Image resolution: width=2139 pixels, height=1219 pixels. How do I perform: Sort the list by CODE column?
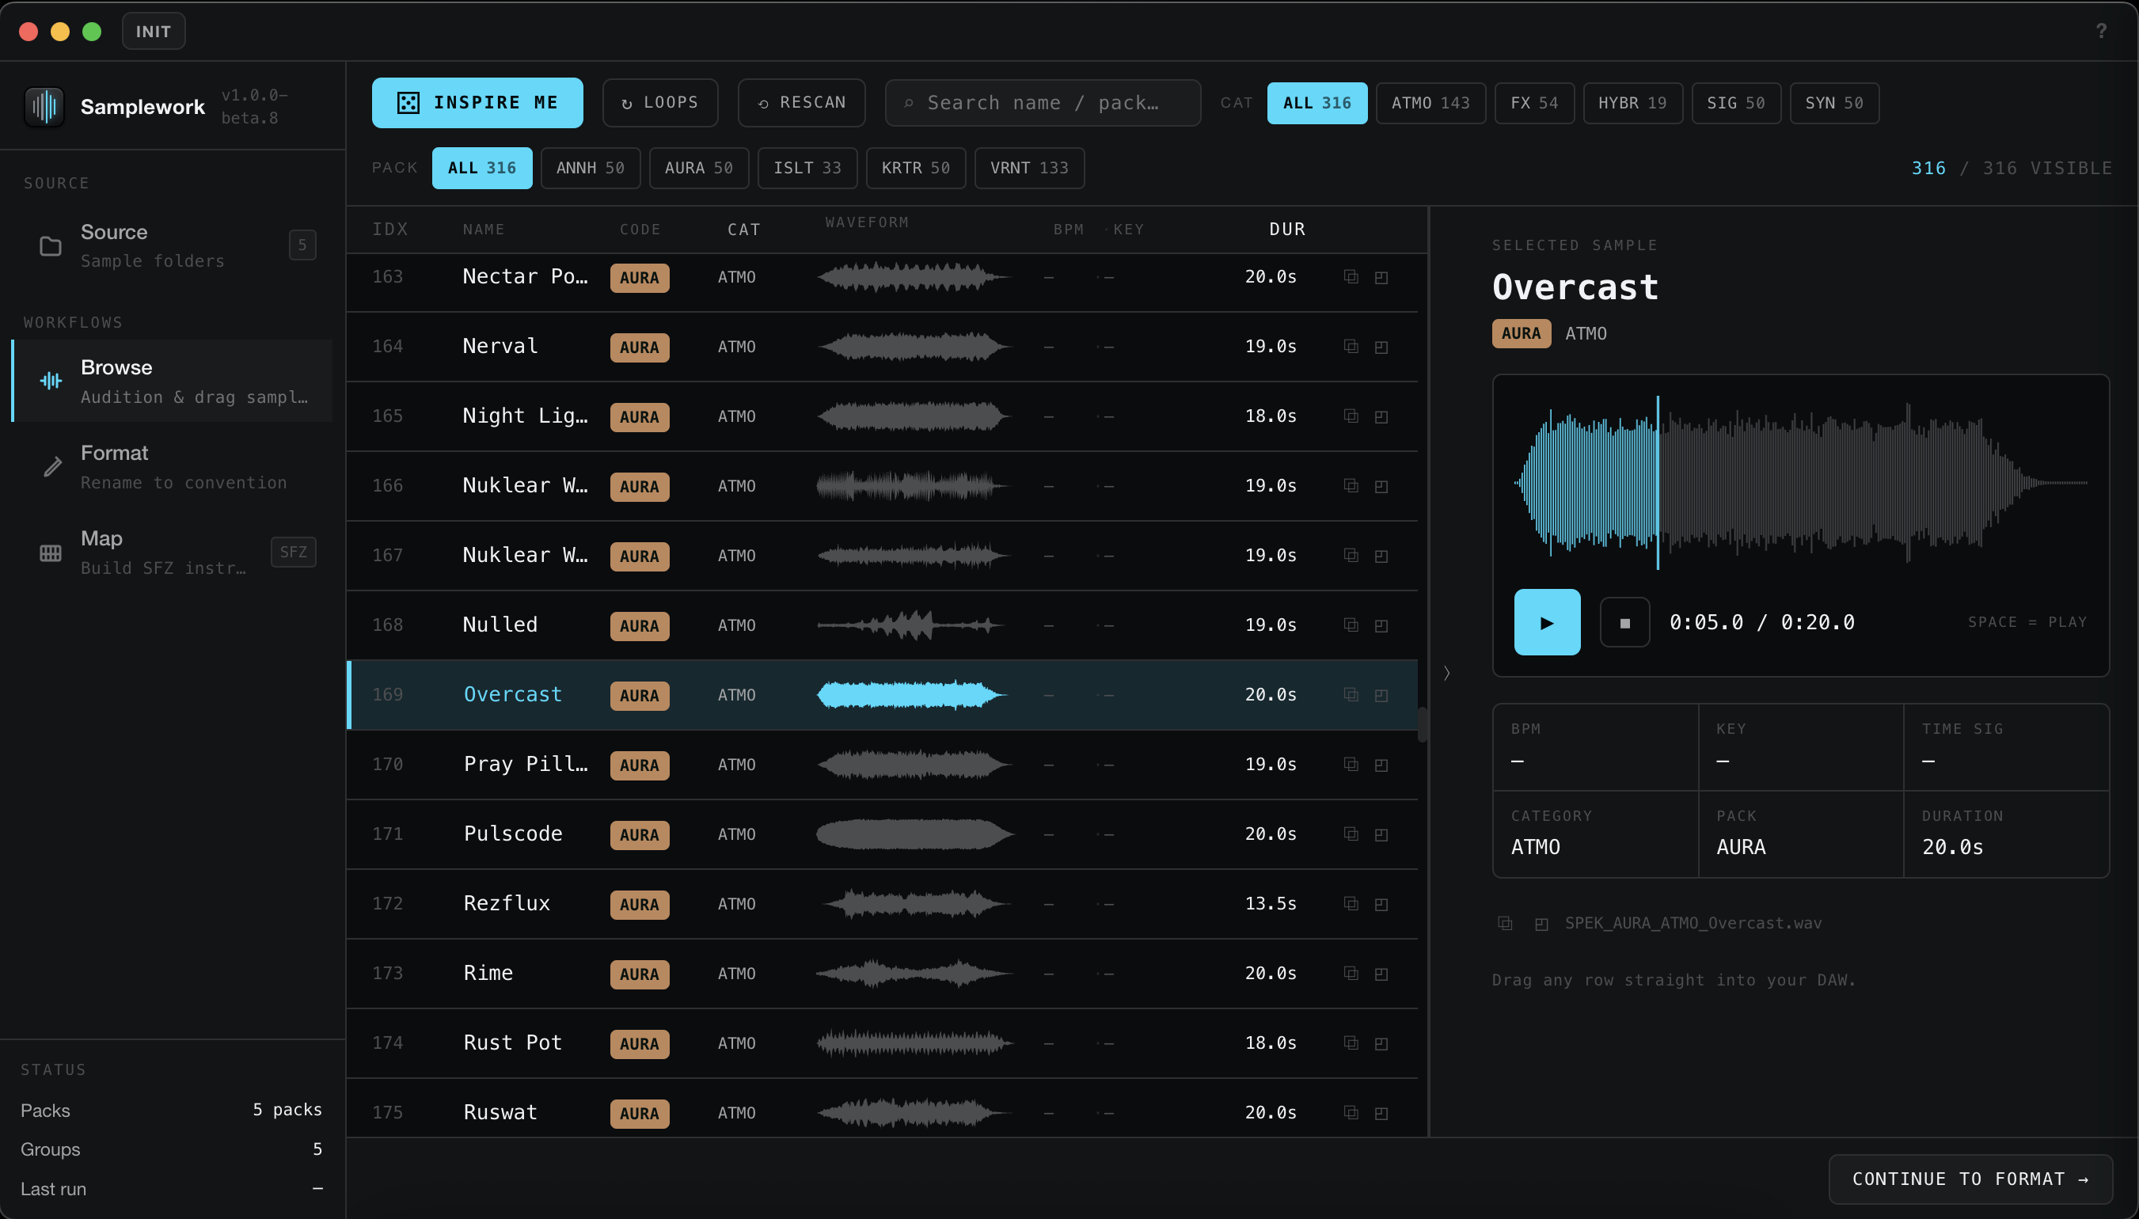(640, 230)
